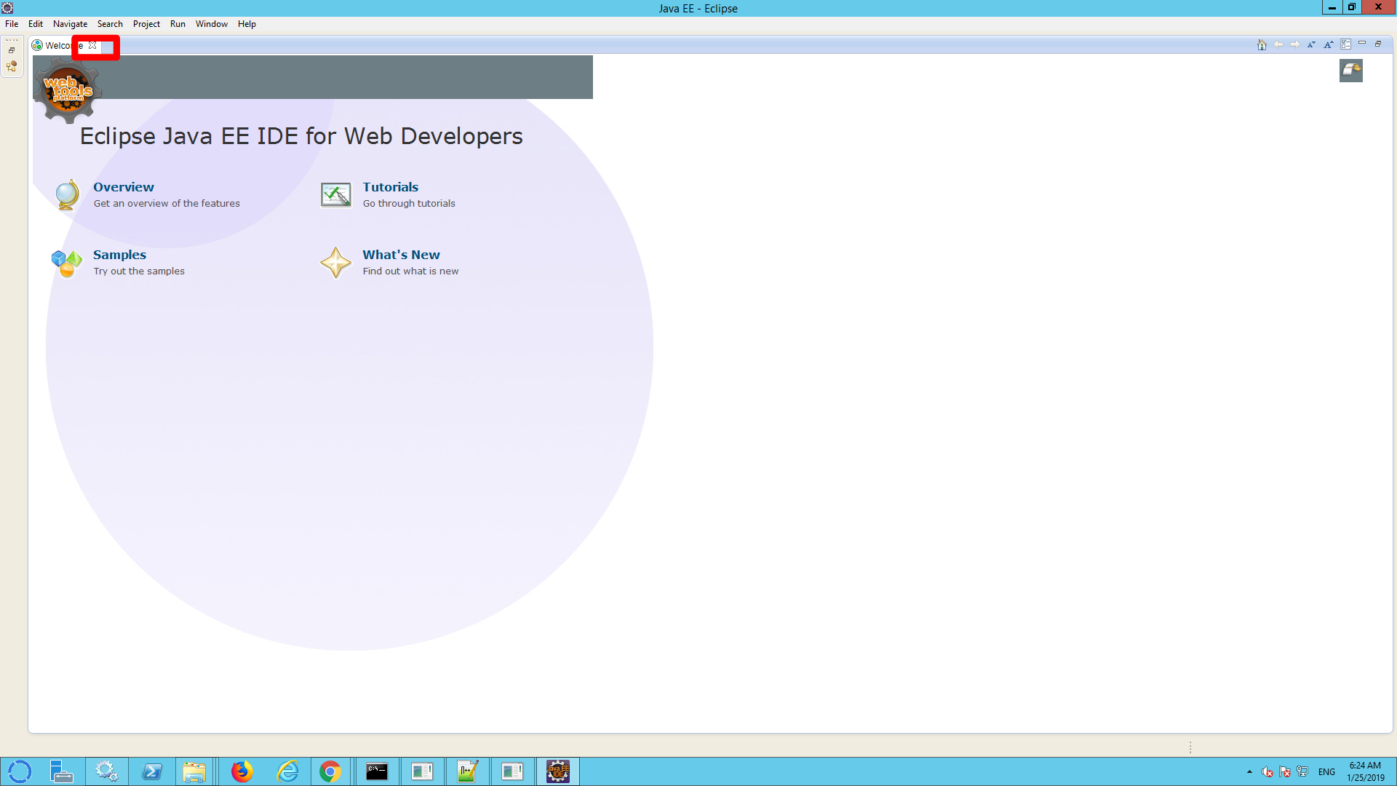Go to Workbench via curved arrow icon
The height and width of the screenshot is (786, 1397).
[1351, 71]
